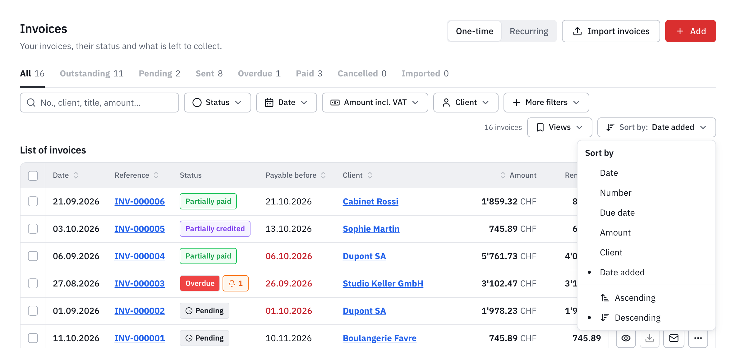The width and height of the screenshot is (736, 348).
Task: Check the box for invoice INV-000006
Action: point(33,201)
